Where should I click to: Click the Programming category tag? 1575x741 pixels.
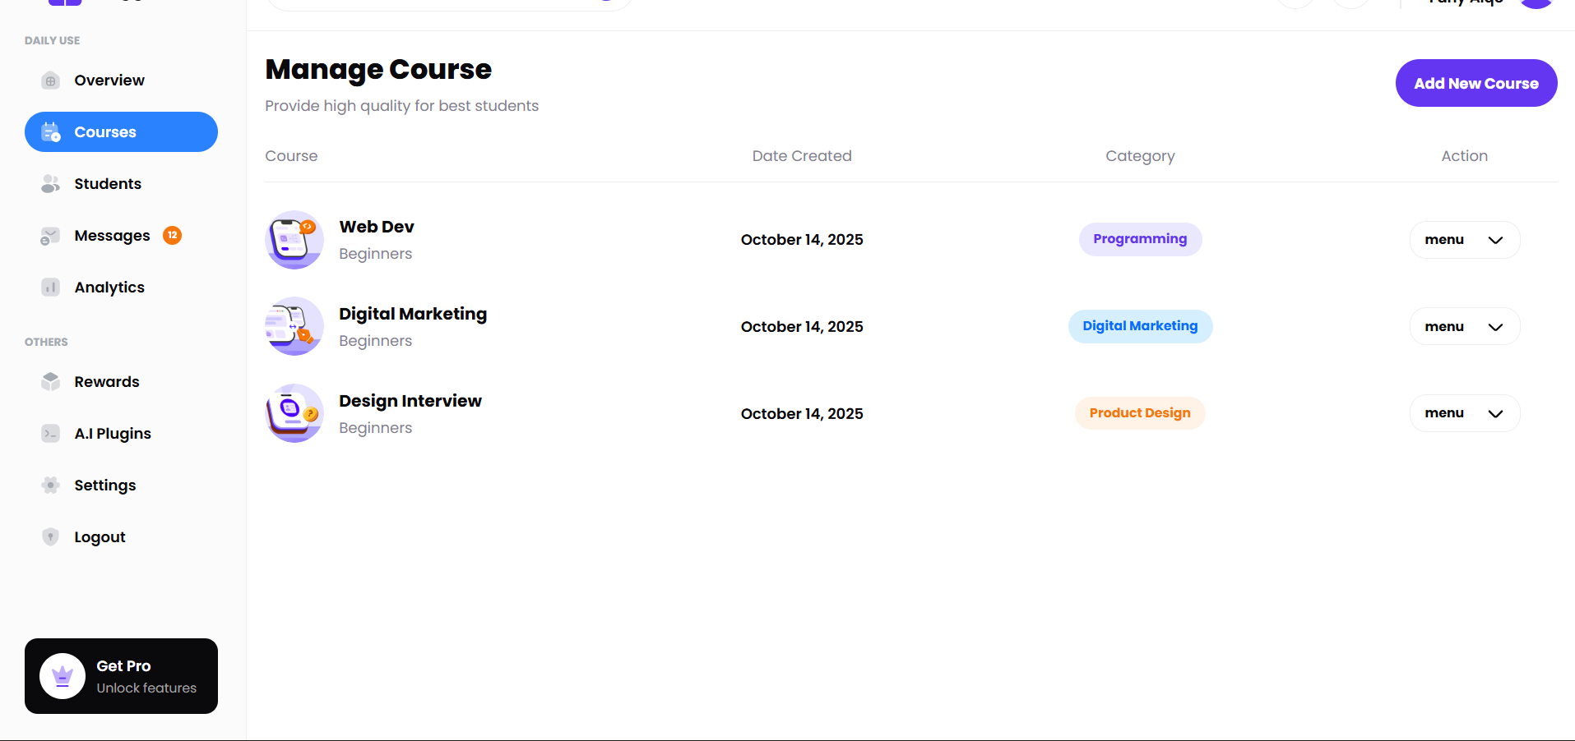pos(1139,239)
